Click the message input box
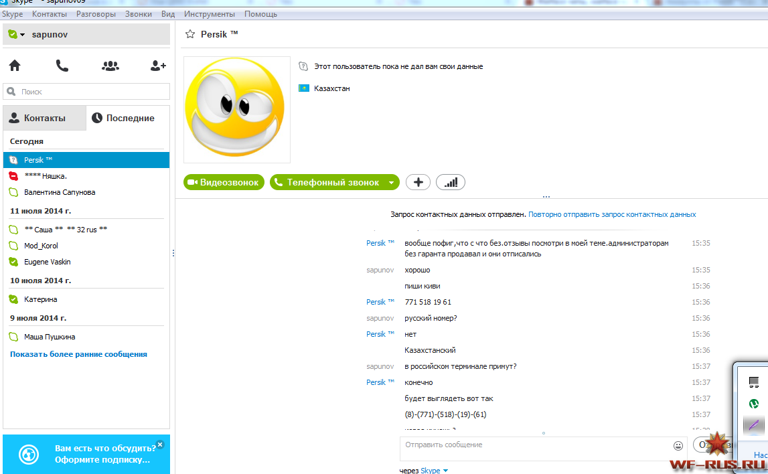Viewport: 768px width, 474px height. 532,447
